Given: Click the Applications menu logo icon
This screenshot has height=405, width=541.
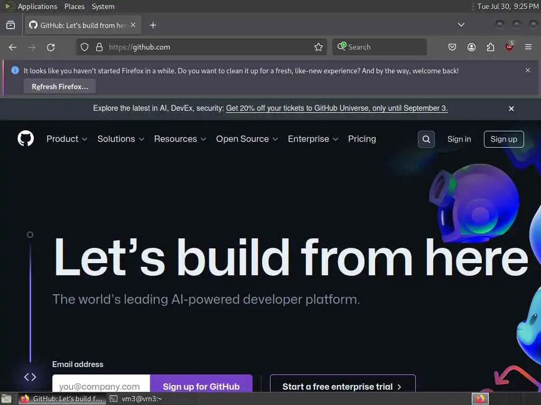Looking at the screenshot, I should pyautogui.click(x=10, y=6).
